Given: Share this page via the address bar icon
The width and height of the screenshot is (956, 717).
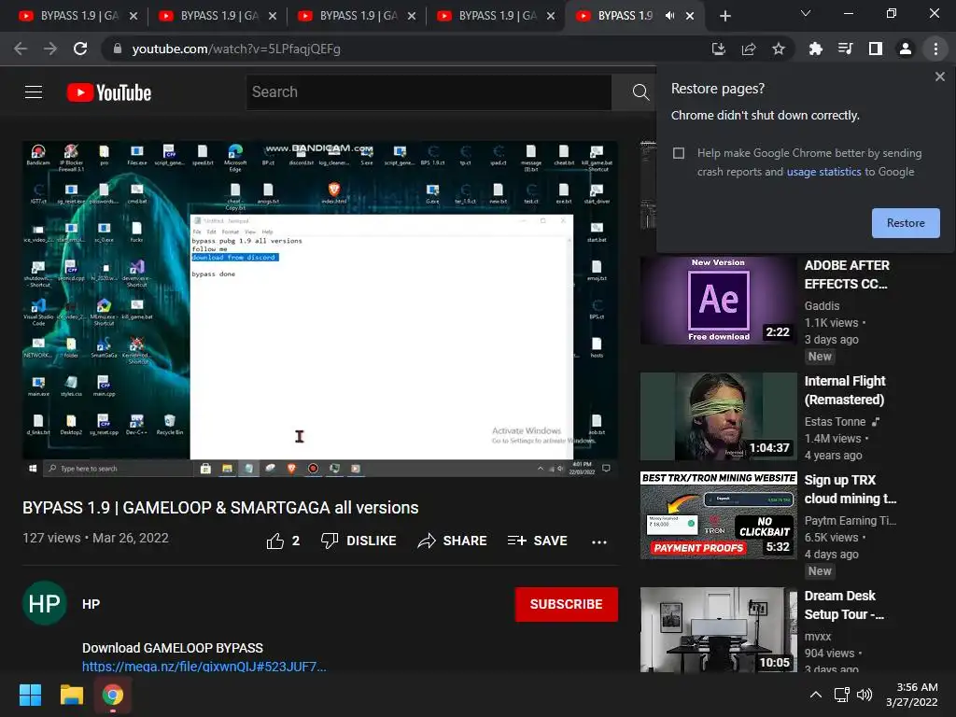Looking at the screenshot, I should click(x=749, y=49).
